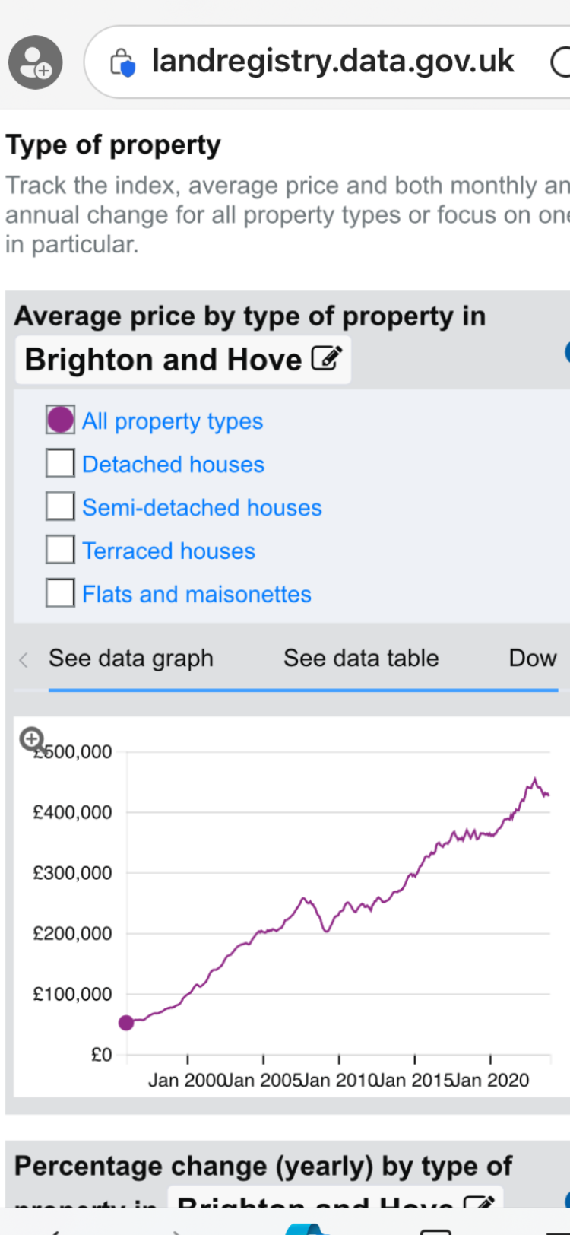Click the blue info circle at right edge

pyautogui.click(x=567, y=352)
